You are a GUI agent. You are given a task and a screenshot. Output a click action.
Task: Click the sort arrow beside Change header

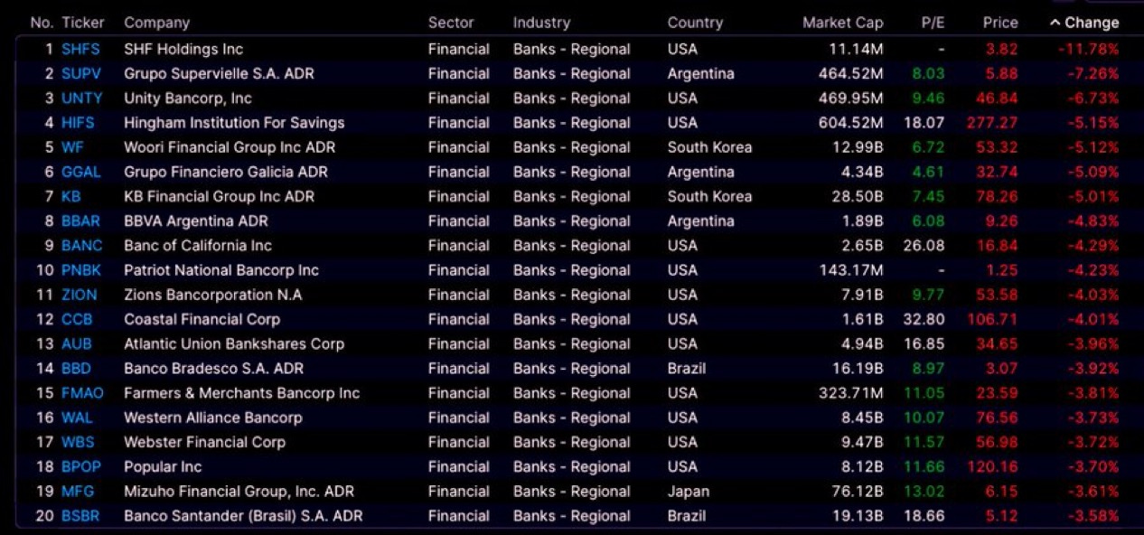(1055, 23)
